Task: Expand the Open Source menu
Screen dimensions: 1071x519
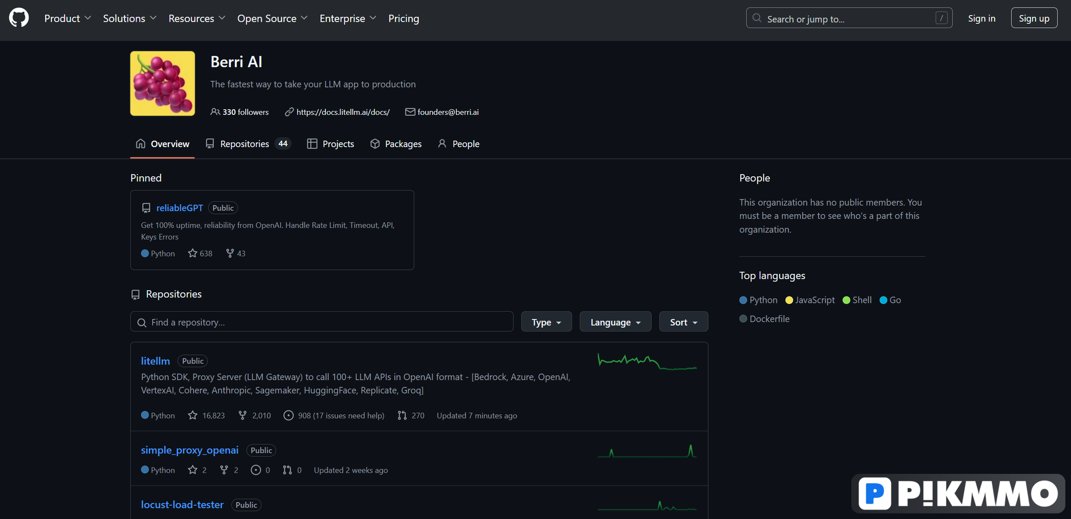Action: tap(272, 18)
